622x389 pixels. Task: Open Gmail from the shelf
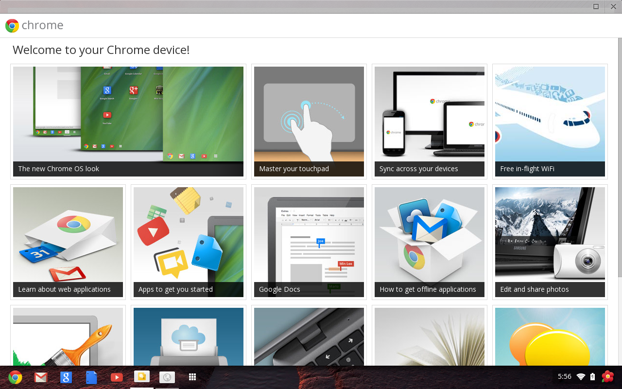[x=41, y=377]
